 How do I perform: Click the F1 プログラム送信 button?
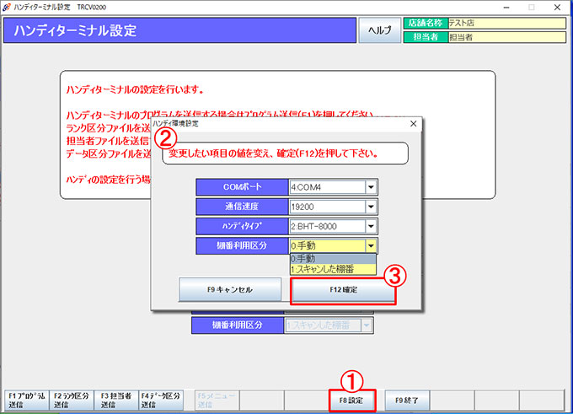(27, 401)
